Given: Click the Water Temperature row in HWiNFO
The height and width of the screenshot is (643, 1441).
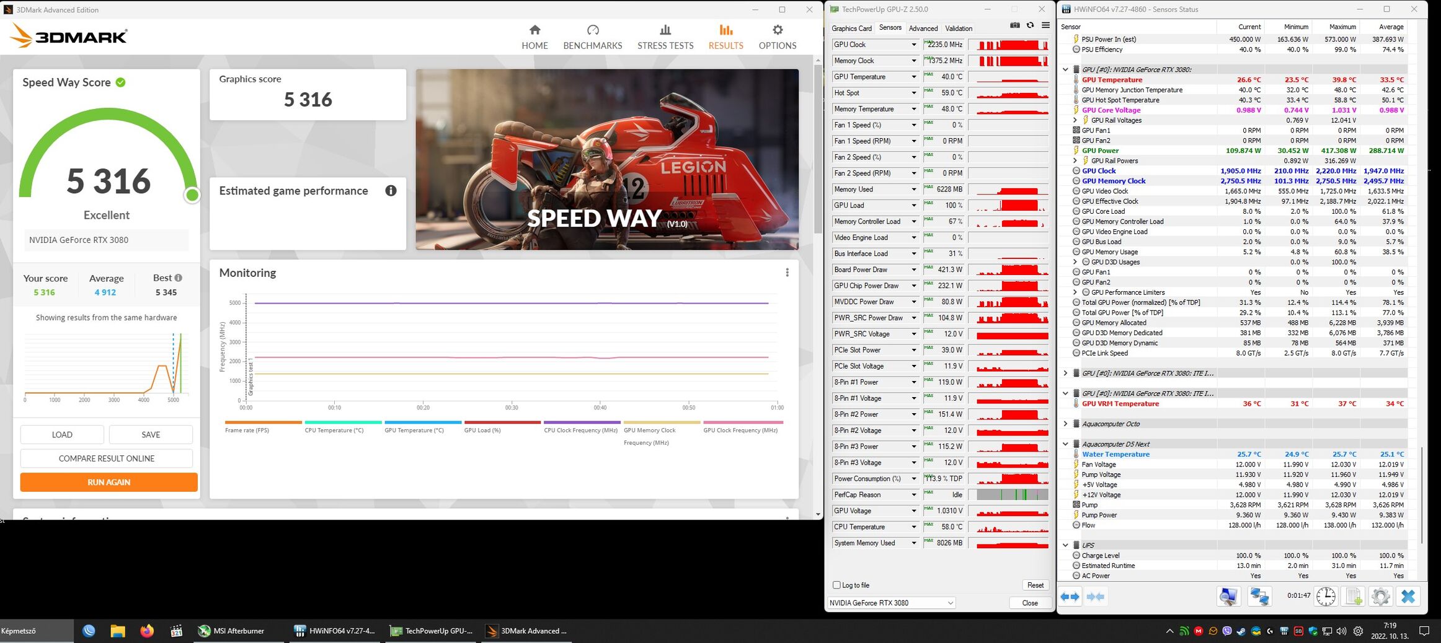Looking at the screenshot, I should coord(1239,454).
